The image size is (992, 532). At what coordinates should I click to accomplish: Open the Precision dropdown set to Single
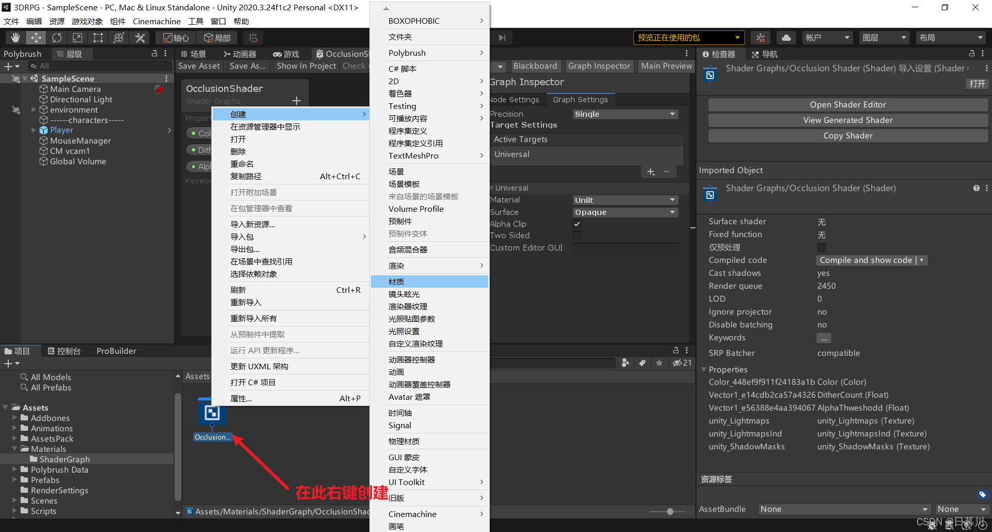pos(625,114)
